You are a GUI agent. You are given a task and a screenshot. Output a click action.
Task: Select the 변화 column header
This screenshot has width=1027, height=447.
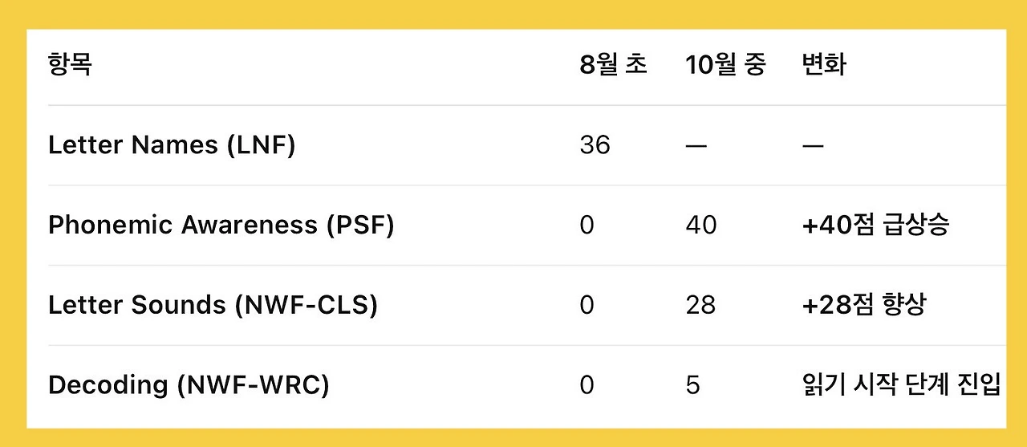pos(824,64)
